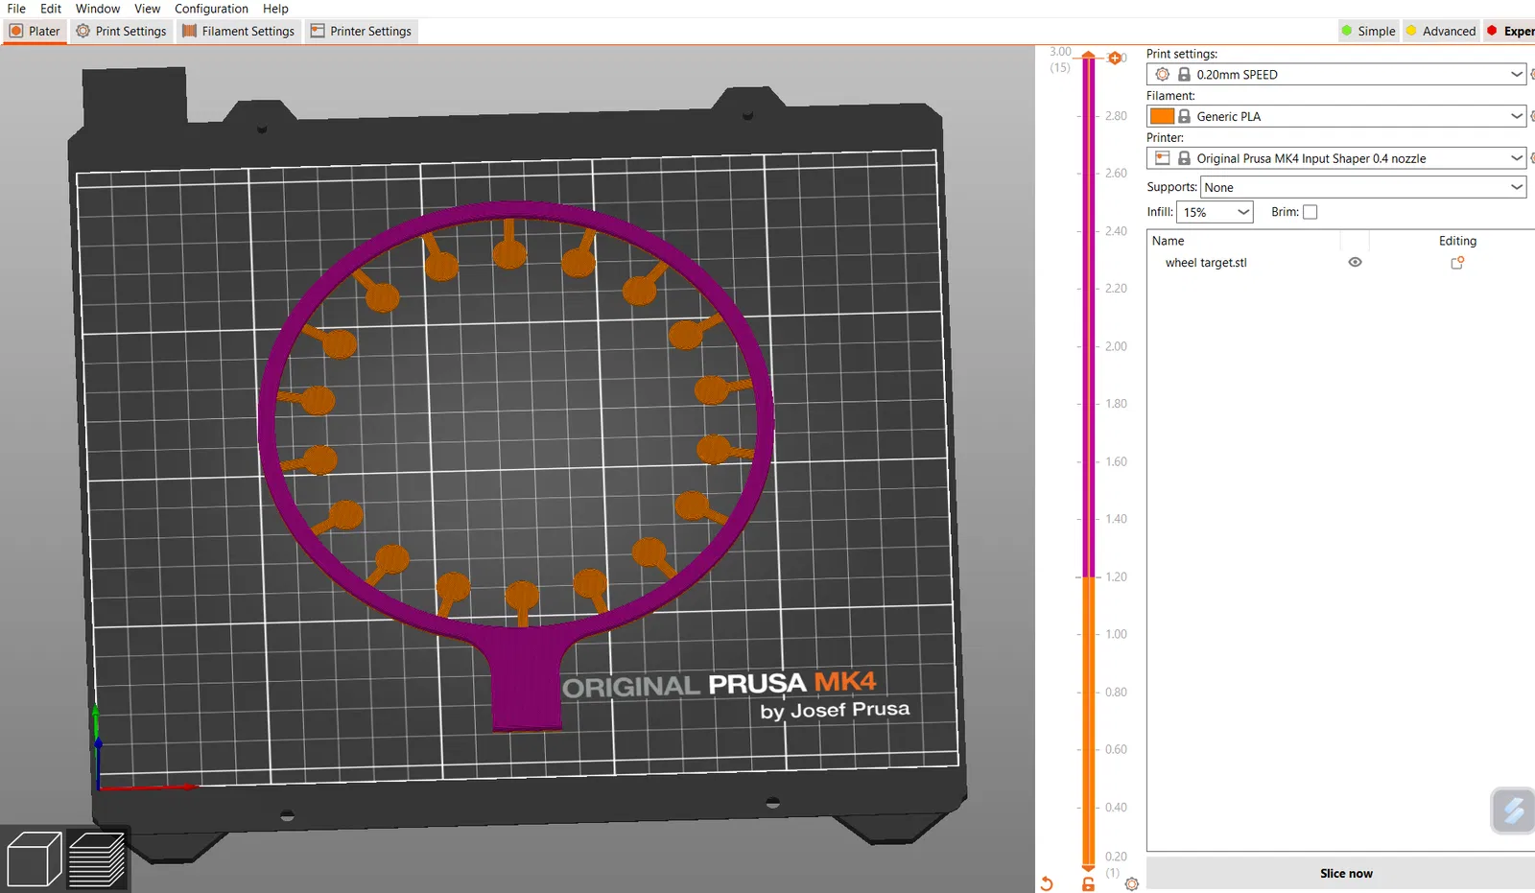Image resolution: width=1535 pixels, height=893 pixels.
Task: Click the "Supports:" label
Action: [x=1171, y=187]
